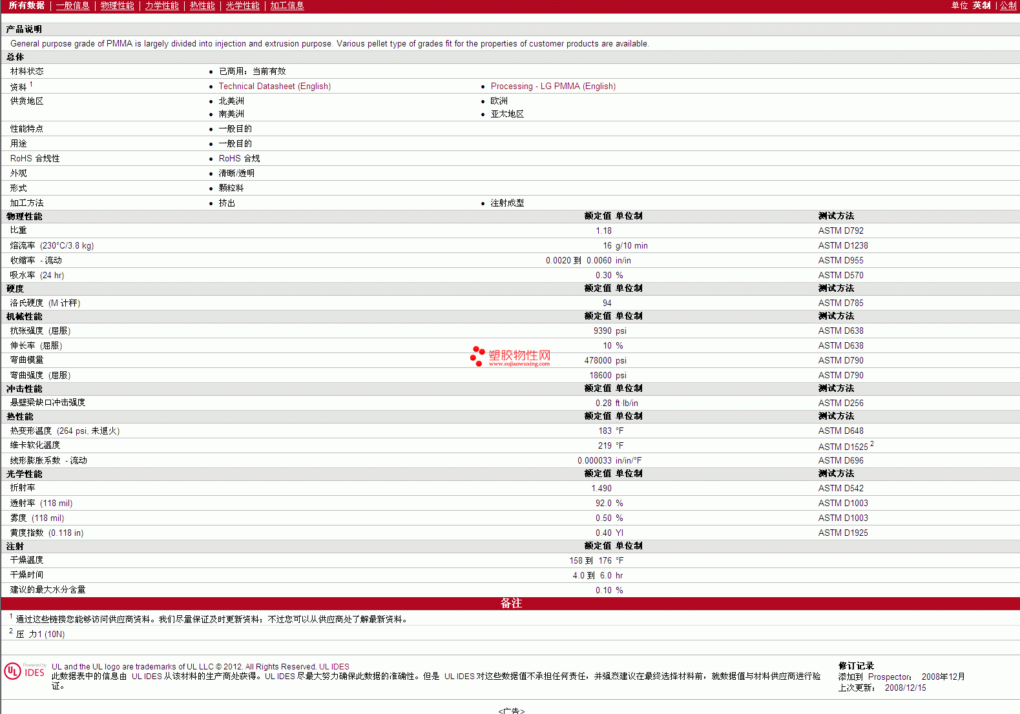
Task: Select the 折射率 row label
Action: [23, 488]
